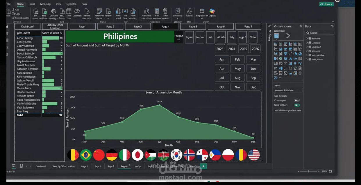Switch to the mobile layout icon
361x185 pixels.
(x=21, y=166)
